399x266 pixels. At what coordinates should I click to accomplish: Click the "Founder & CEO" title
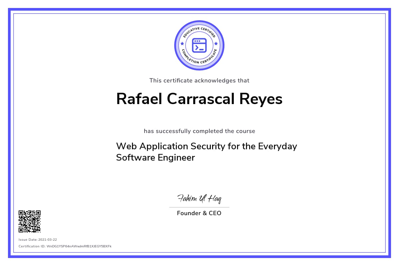[x=199, y=213]
